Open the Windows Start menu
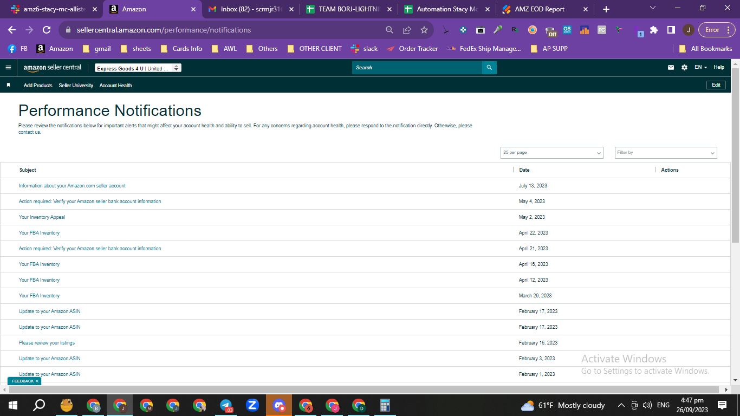Screen dimensions: 740x416 pos(13,405)
